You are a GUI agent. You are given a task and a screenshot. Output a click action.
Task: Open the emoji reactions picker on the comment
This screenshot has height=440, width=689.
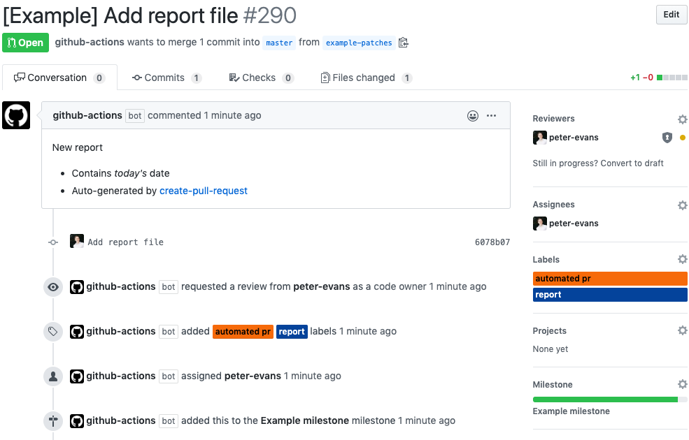point(473,115)
